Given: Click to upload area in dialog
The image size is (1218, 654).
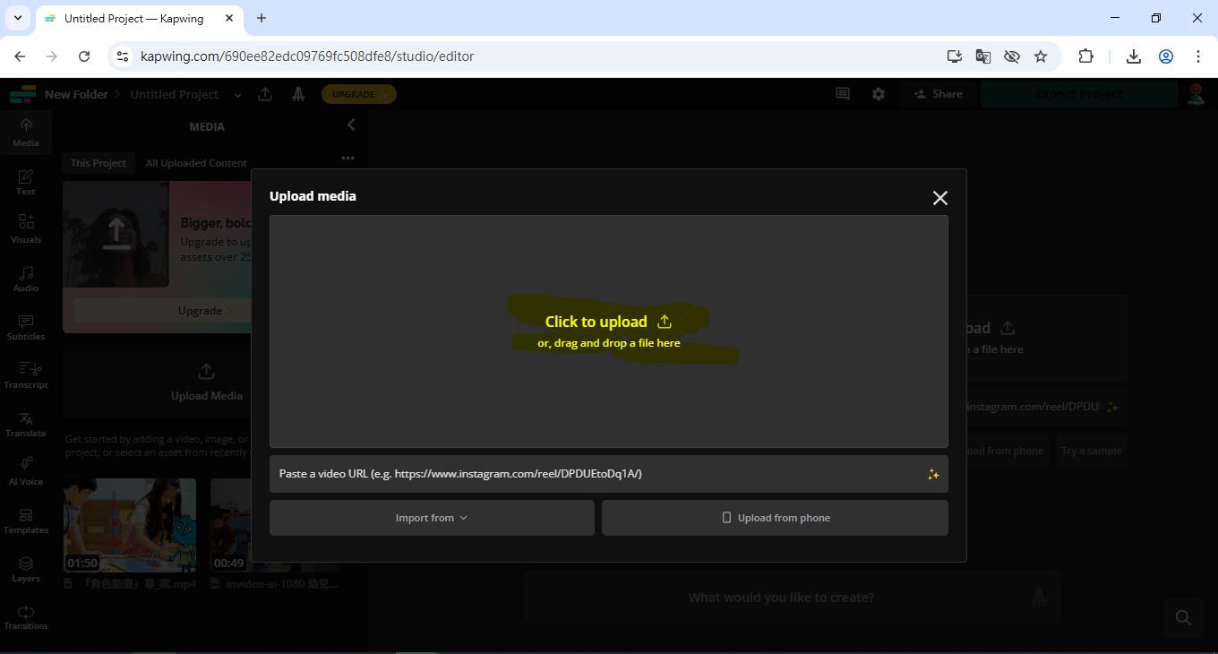Looking at the screenshot, I should (608, 331).
